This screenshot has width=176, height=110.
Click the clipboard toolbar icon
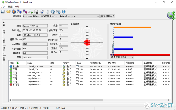tap(47, 12)
